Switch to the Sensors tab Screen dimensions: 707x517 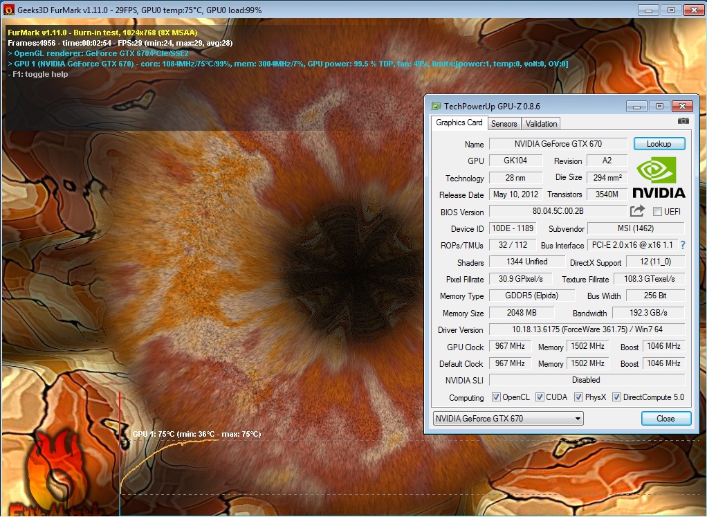[x=504, y=123]
